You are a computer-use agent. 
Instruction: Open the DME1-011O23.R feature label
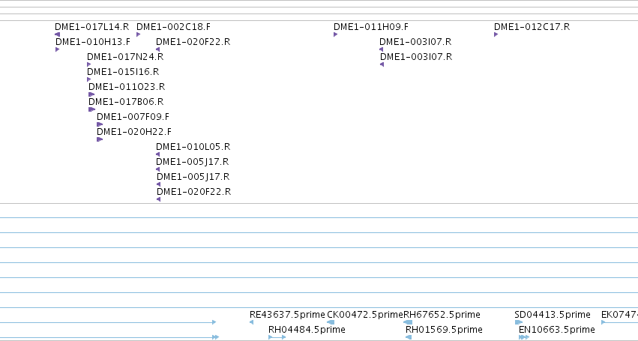tap(127, 87)
